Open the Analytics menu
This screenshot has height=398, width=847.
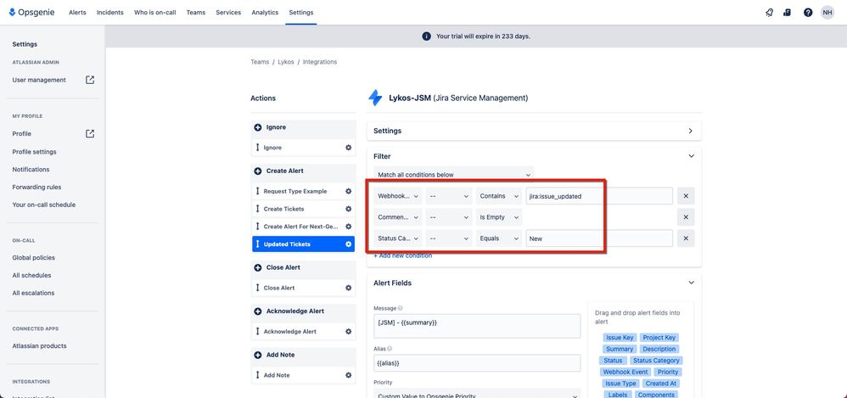(265, 13)
